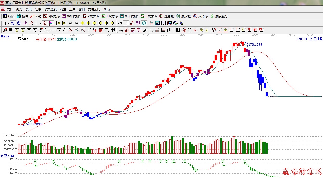Toggle the percent (%) line tool

coord(190,30)
